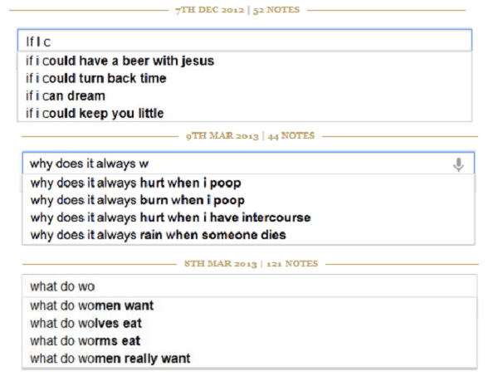Select 'if i could have a beer with jesus'

(245, 61)
